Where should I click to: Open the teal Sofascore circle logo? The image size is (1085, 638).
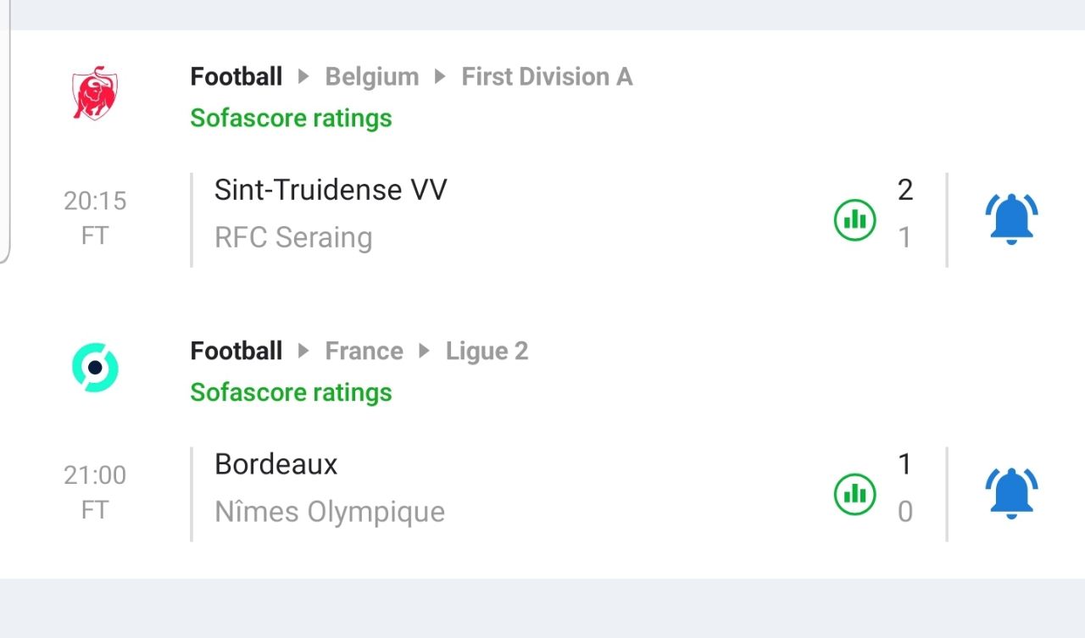95,367
